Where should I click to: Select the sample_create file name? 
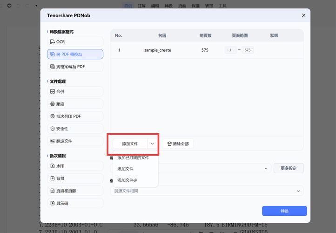pyautogui.click(x=157, y=50)
